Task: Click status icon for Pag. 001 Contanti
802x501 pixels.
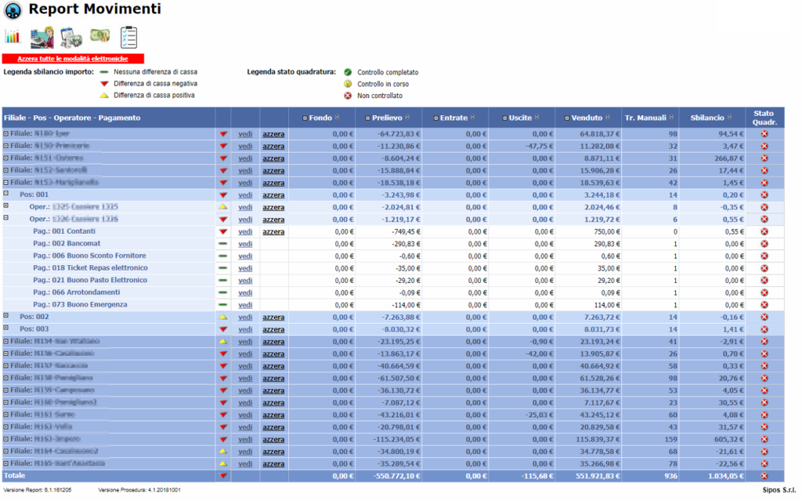Action: (764, 232)
